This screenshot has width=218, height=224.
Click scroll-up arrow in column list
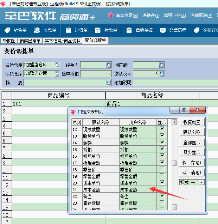pyautogui.click(x=174, y=122)
